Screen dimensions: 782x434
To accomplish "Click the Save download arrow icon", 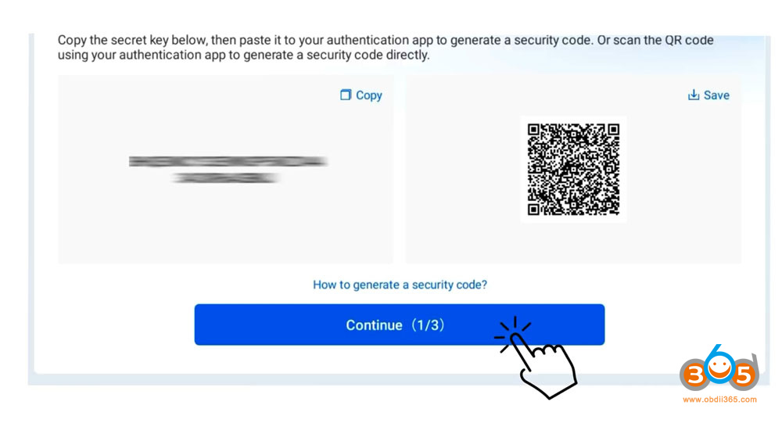I will pos(693,95).
